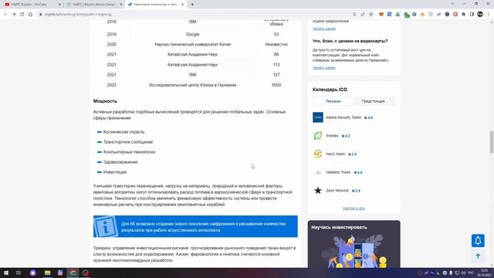The image size is (494, 278).
Task: Open the browser side panel
Action: (472, 14)
